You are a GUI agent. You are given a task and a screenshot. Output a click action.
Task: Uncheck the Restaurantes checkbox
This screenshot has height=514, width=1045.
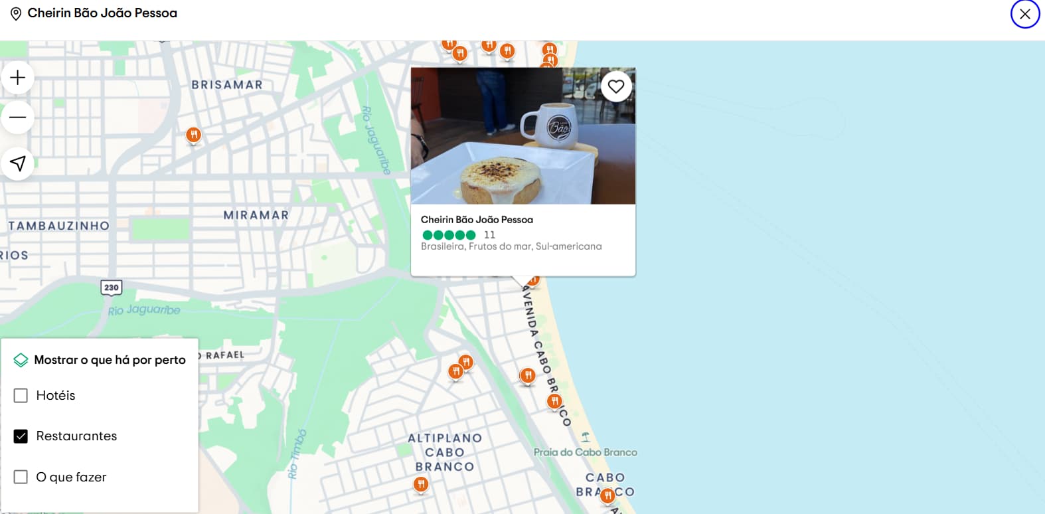21,436
